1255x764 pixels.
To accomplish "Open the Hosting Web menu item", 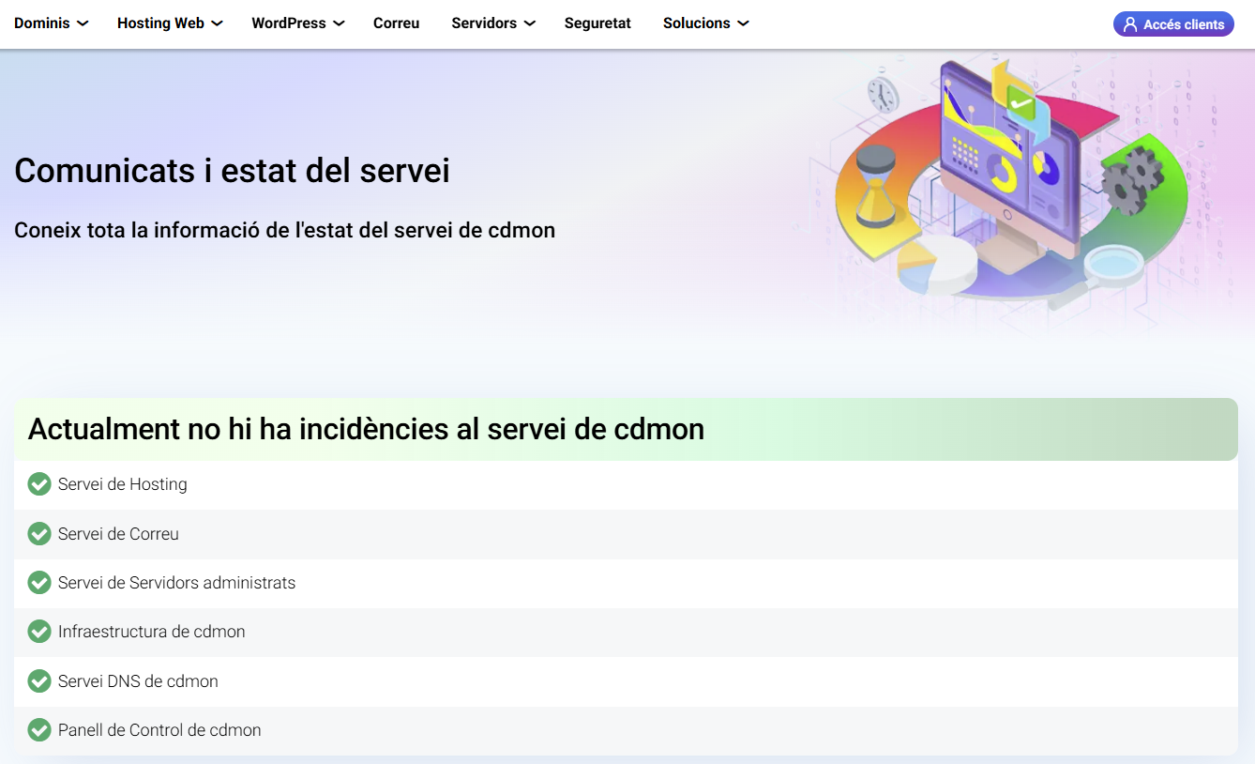I will tap(160, 23).
